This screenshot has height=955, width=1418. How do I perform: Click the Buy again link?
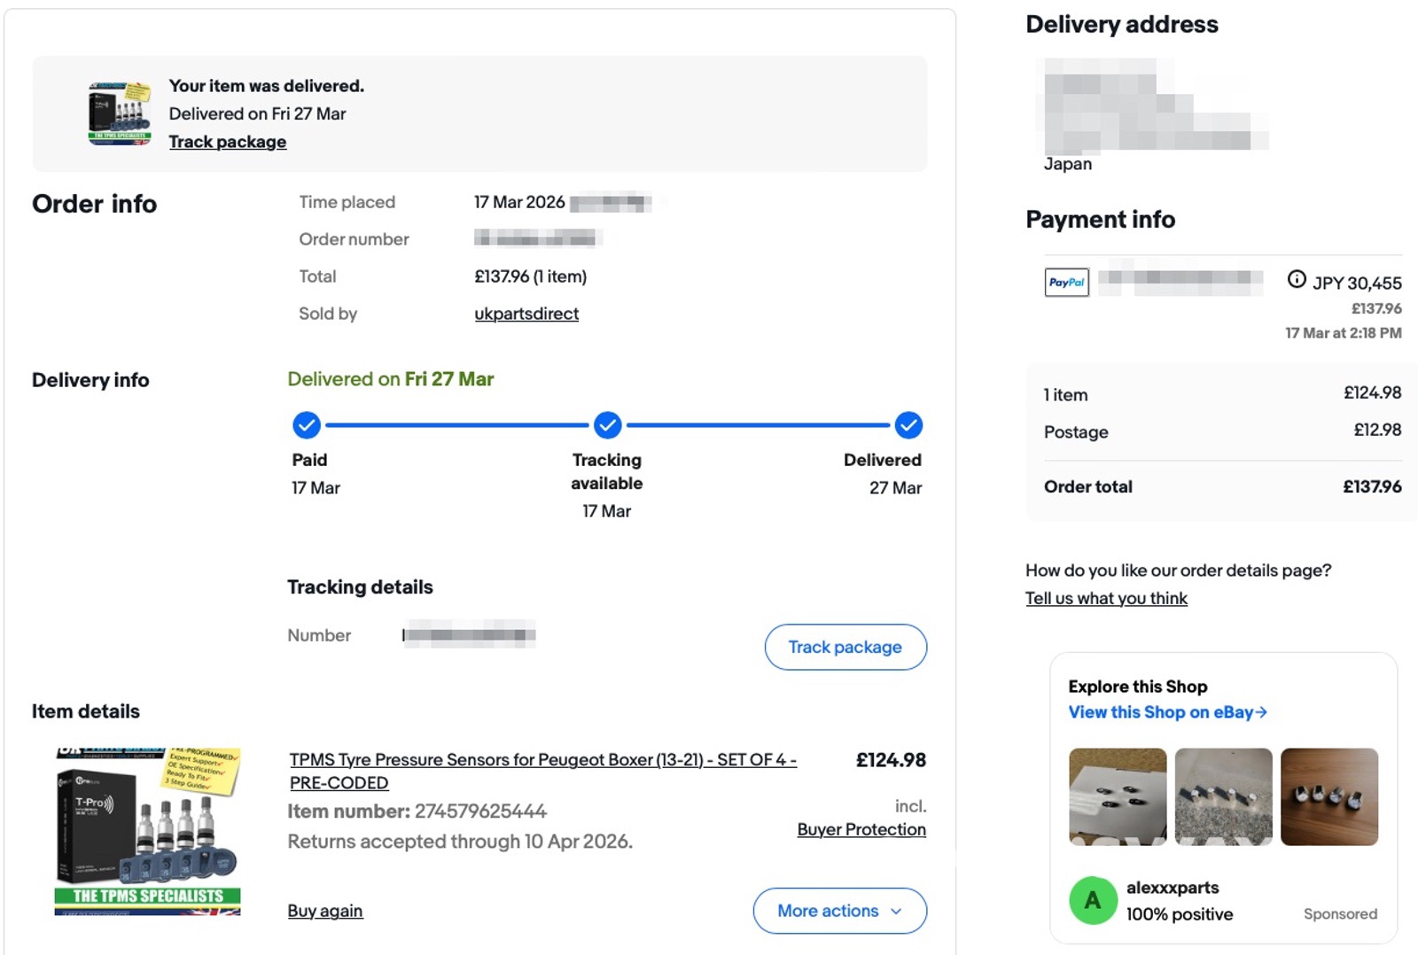pyautogui.click(x=325, y=911)
